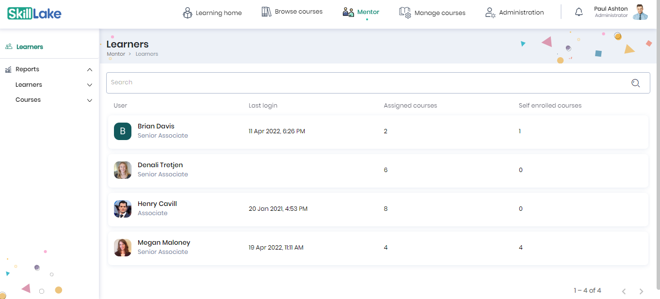Select Learners in the sidebar
Viewport: 660px width, 299px height.
[x=30, y=47]
